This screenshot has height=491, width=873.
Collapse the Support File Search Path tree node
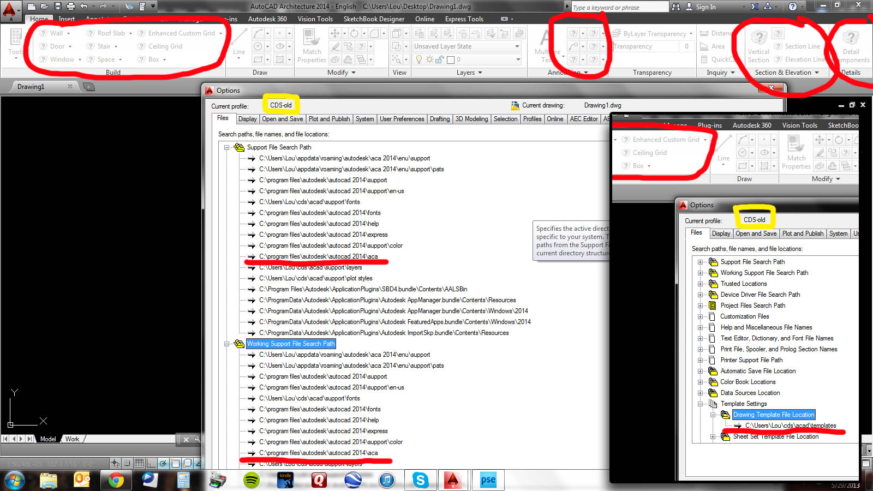(x=226, y=147)
